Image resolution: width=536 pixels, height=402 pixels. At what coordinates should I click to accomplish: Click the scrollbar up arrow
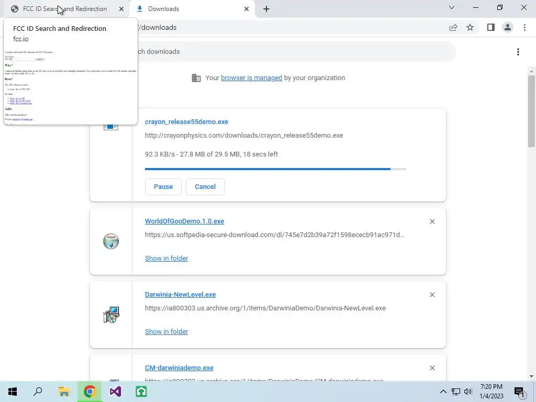(531, 71)
